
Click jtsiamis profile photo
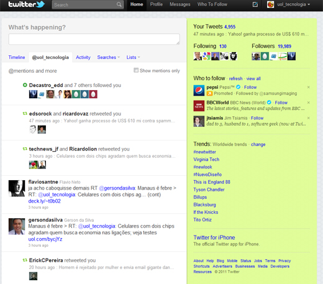199,121
